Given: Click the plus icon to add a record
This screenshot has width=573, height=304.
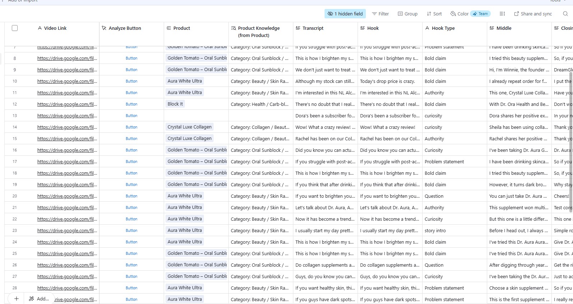Looking at the screenshot, I should coord(16,299).
